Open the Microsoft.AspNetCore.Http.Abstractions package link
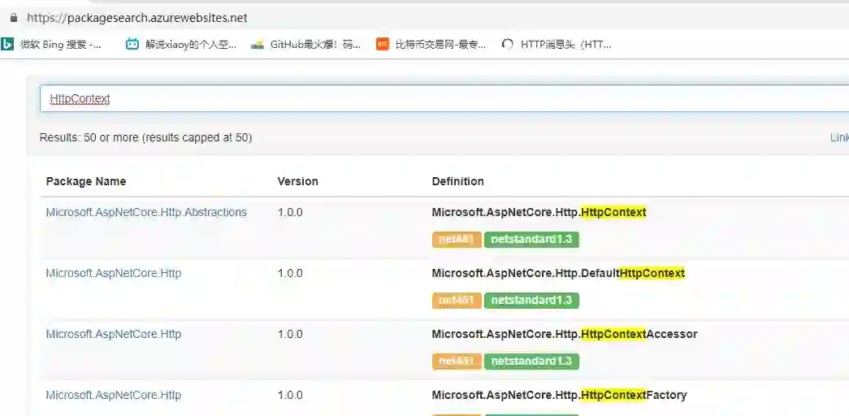Viewport: 849px width, 416px height. 146,212
